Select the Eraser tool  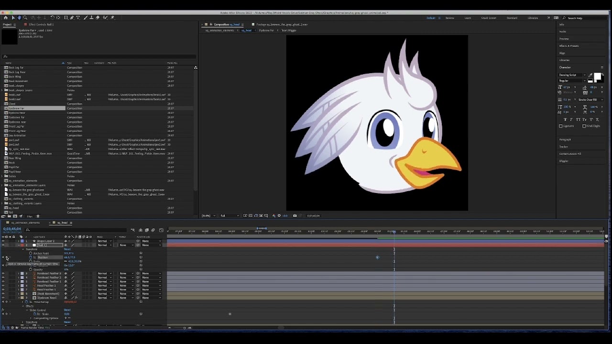pos(98,18)
